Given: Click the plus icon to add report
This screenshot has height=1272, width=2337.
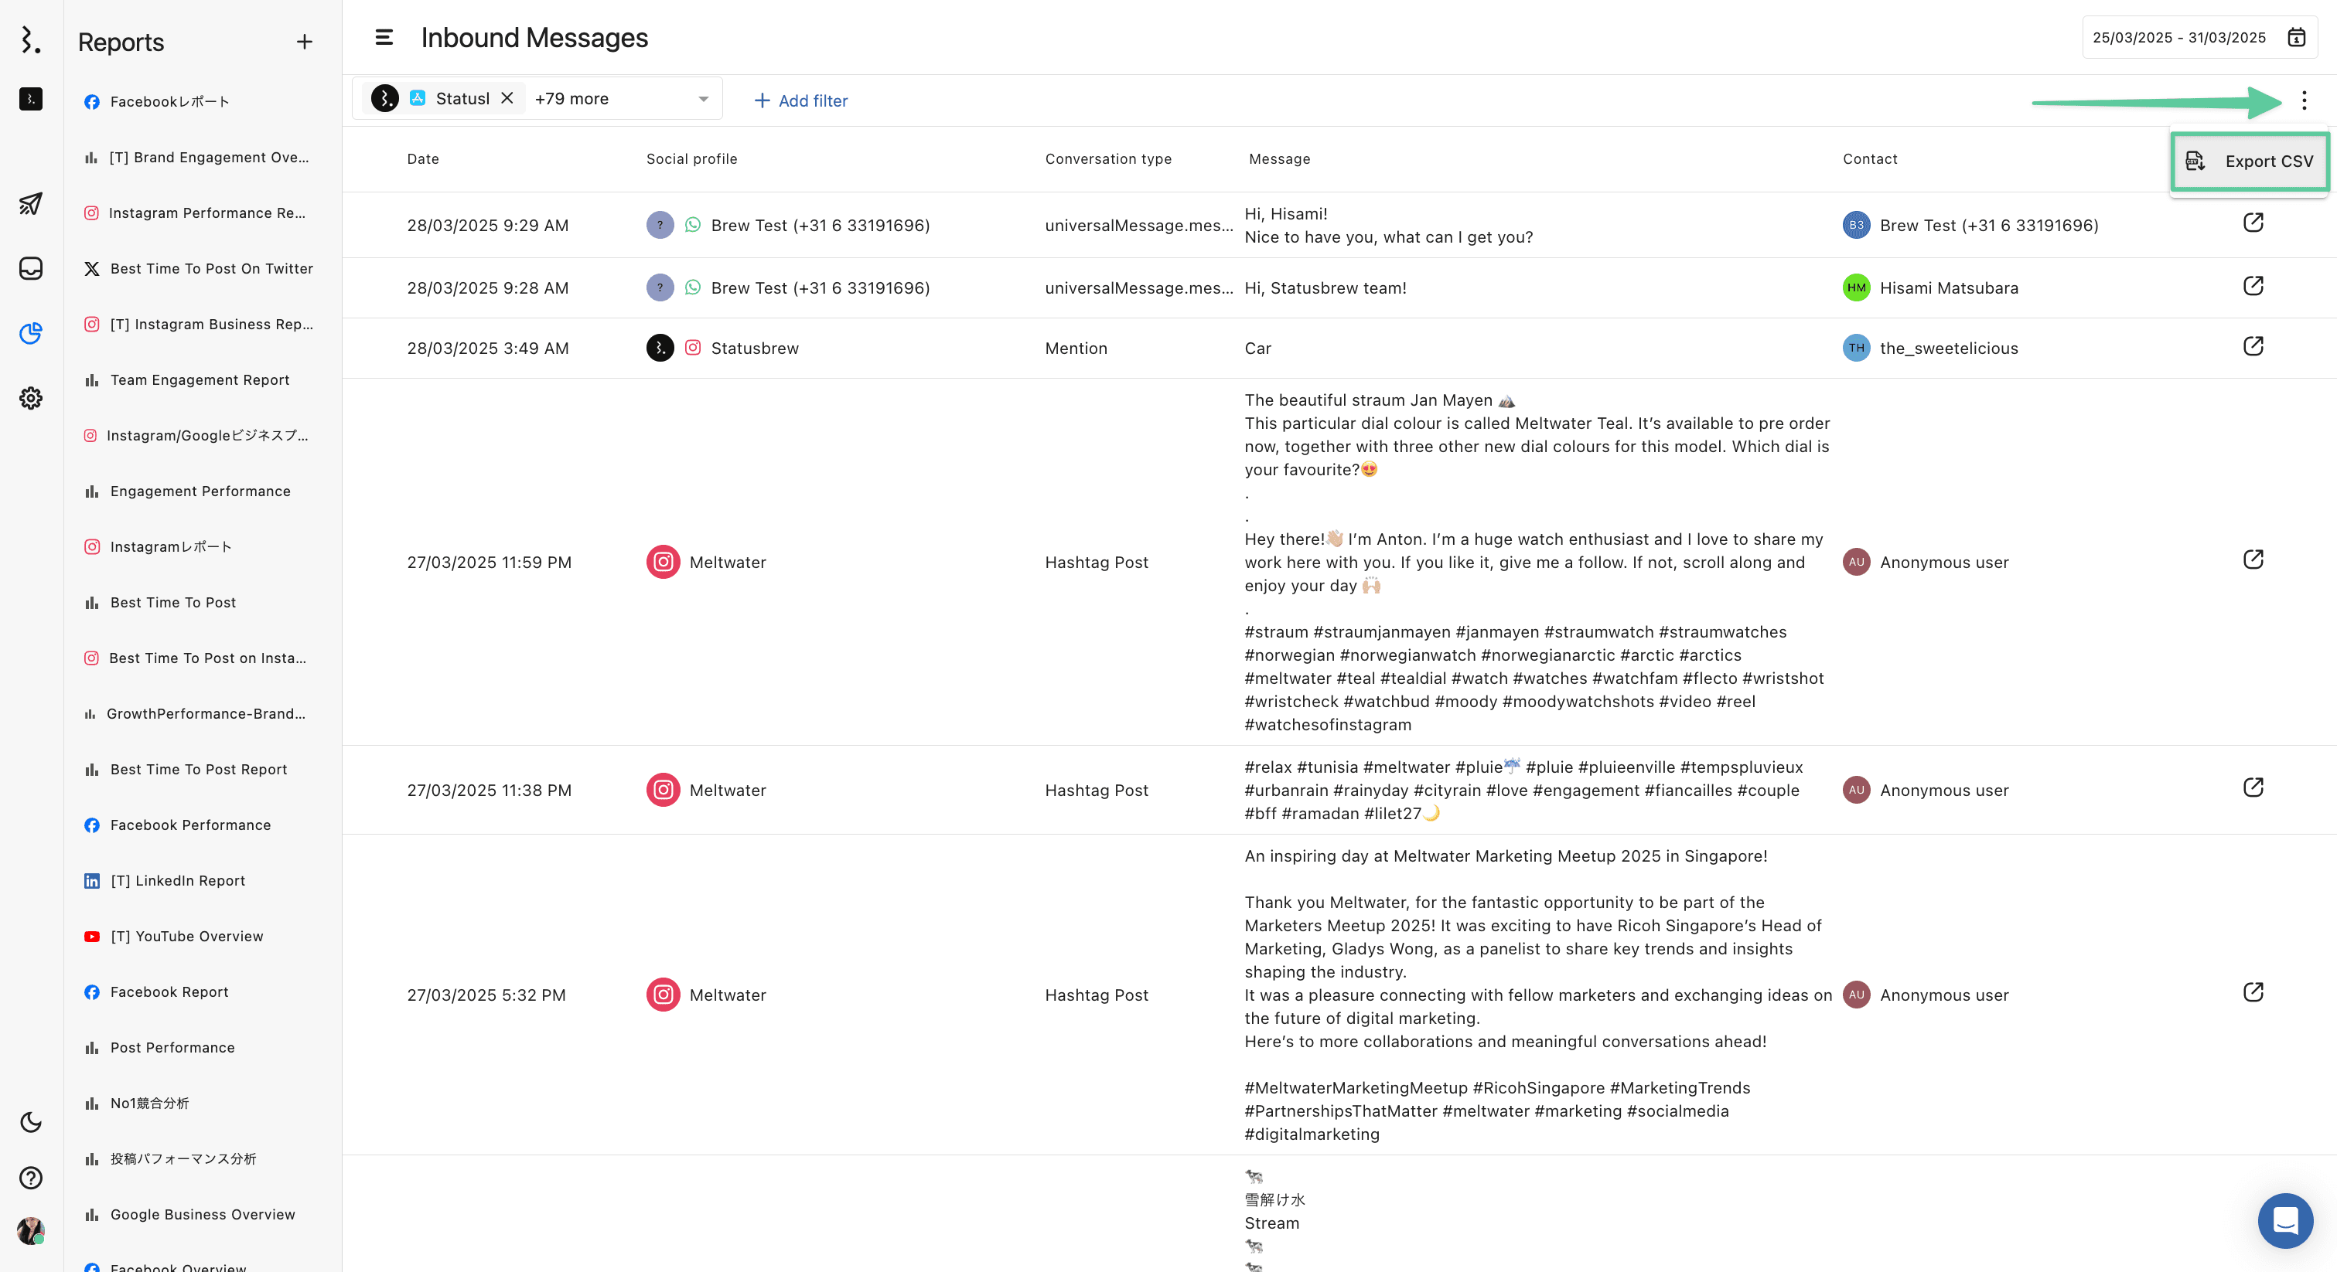Looking at the screenshot, I should point(304,42).
